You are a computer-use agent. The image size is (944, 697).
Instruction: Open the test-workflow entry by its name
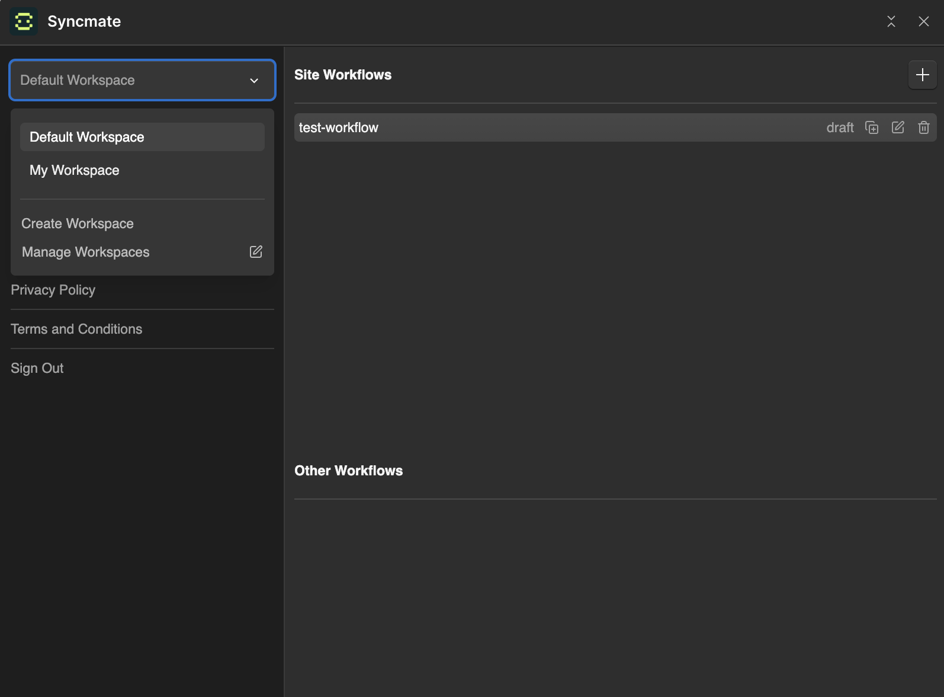[338, 127]
